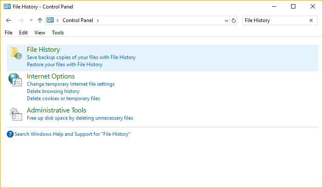Click inside the File History search box

pyautogui.click(x=275, y=20)
